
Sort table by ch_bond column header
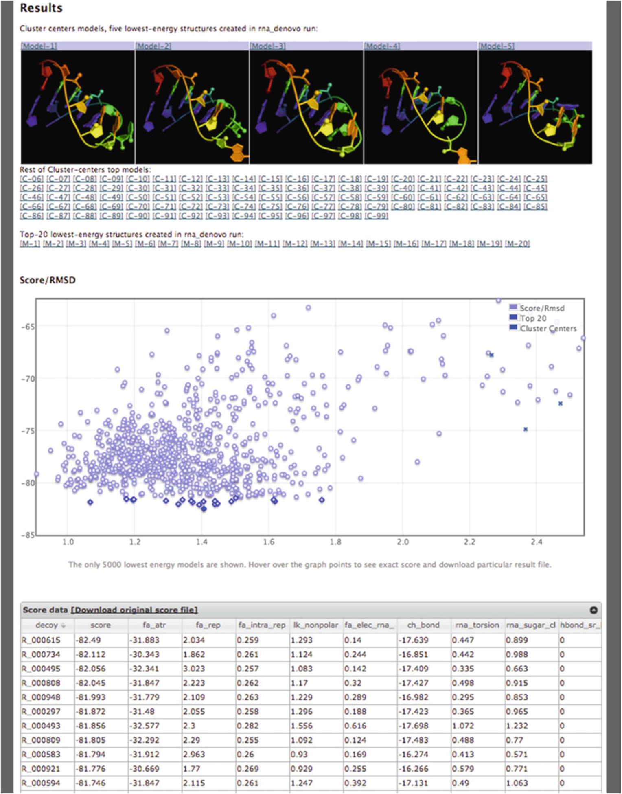click(x=423, y=625)
